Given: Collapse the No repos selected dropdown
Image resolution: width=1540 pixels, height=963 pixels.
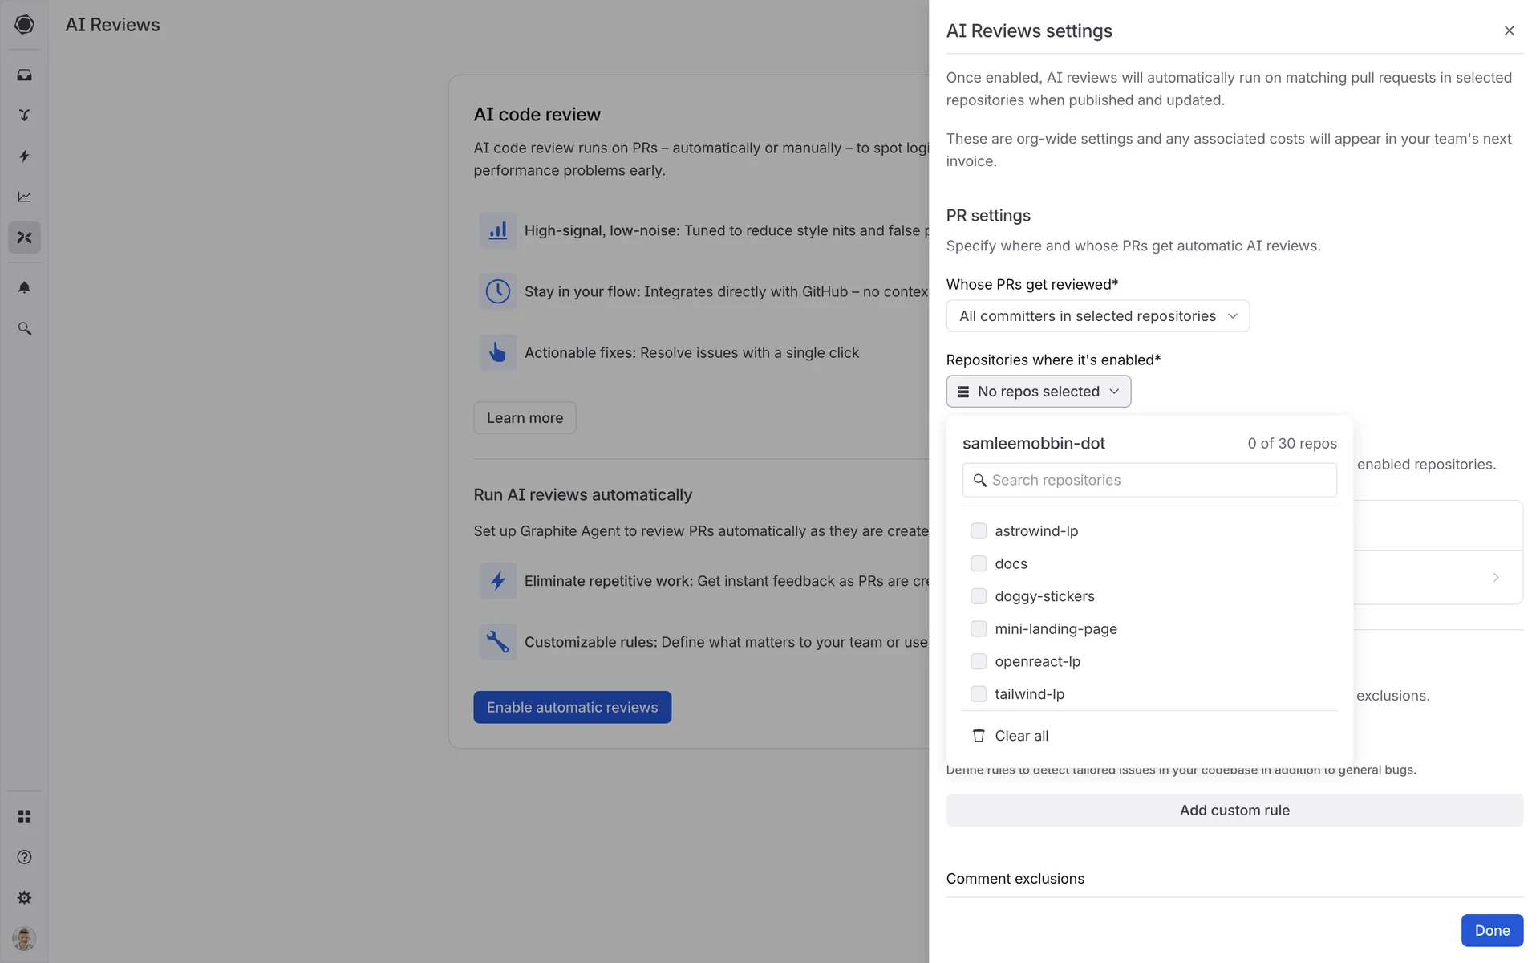Looking at the screenshot, I should point(1038,391).
